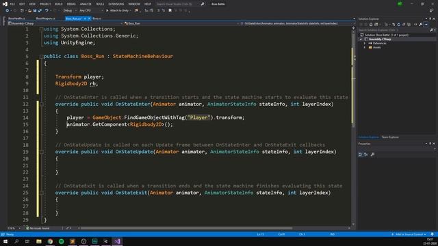This screenshot has width=438, height=246.
Task: Click the Refresh icon in Solution Explorer
Action: [398, 25]
